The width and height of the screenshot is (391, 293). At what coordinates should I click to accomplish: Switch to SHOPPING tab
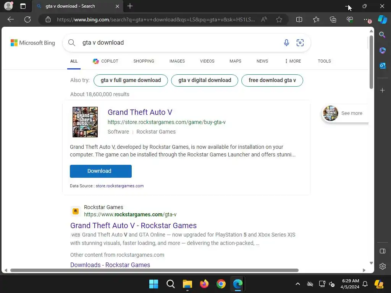(144, 61)
